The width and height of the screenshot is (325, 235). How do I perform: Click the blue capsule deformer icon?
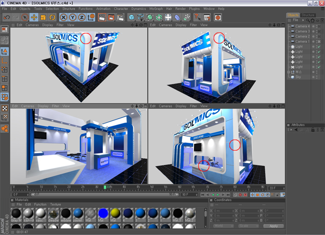pos(177,17)
